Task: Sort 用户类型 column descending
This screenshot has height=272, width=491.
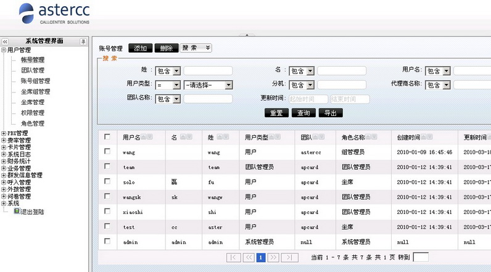Action: [278, 137]
